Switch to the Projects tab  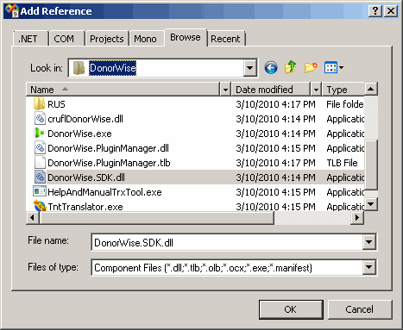[x=107, y=39]
